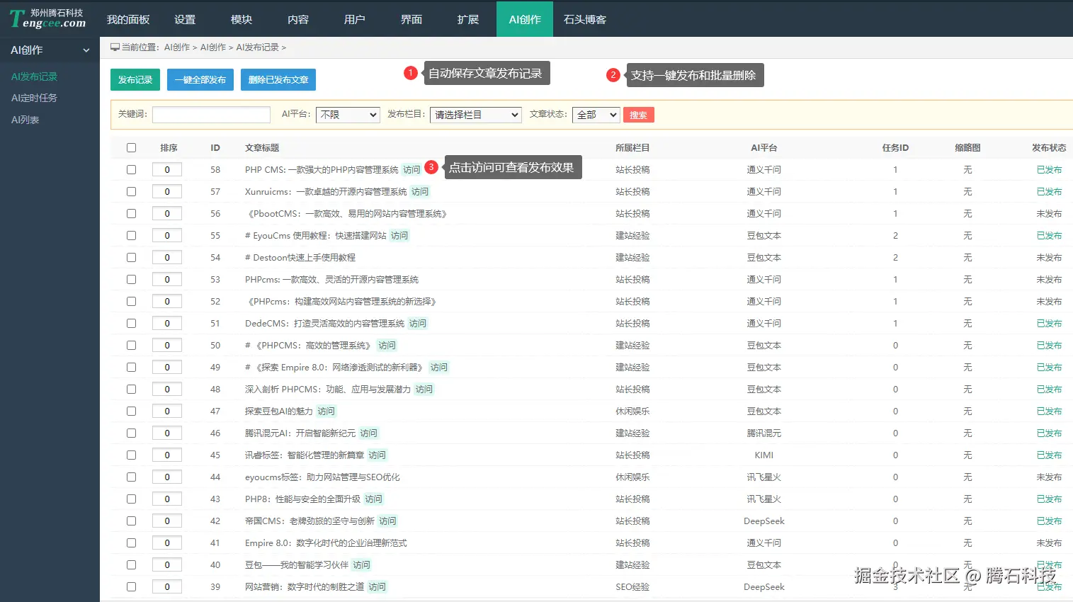Screen dimensions: 1073x602
Task: Open the 文章状态 dropdown
Action: point(596,115)
